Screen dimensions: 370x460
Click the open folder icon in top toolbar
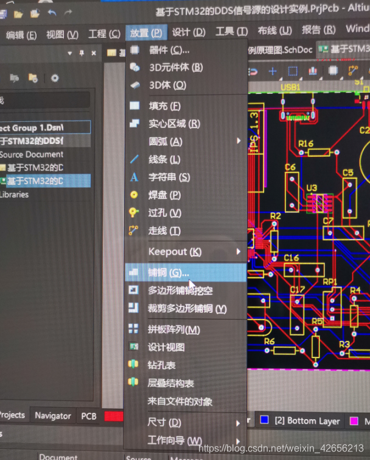[x=18, y=13]
